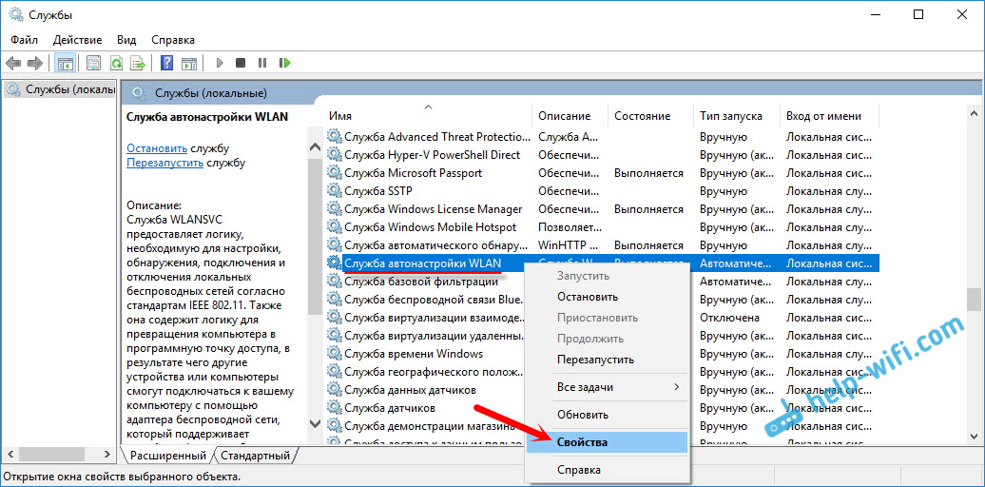This screenshot has width=985, height=487.
Task: Toggle the Show/Hide Console Tree button
Action: point(66,64)
